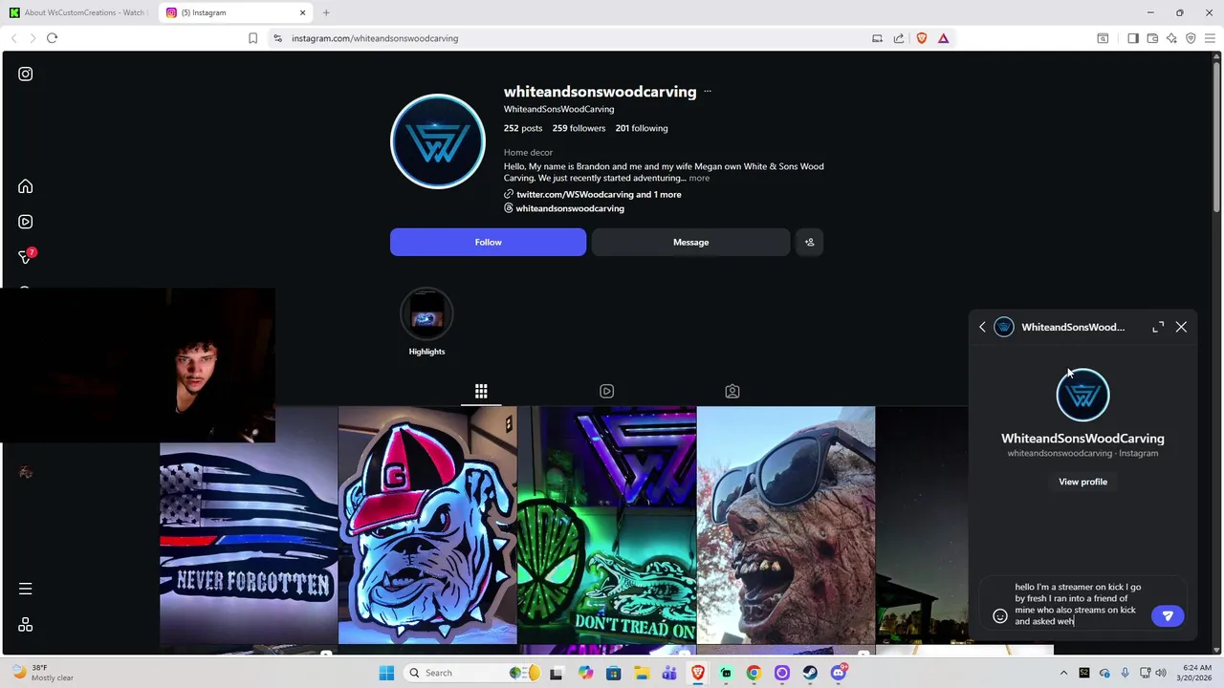The height and width of the screenshot is (688, 1224).
Task: Open Steam from the taskbar
Action: coord(810,673)
